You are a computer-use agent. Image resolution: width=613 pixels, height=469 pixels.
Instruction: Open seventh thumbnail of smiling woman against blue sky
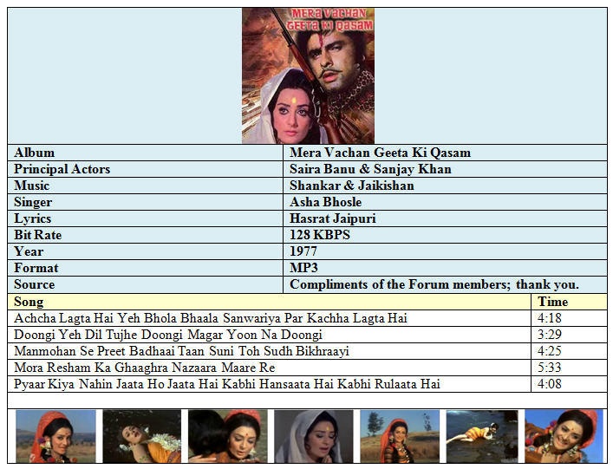[x=564, y=436]
